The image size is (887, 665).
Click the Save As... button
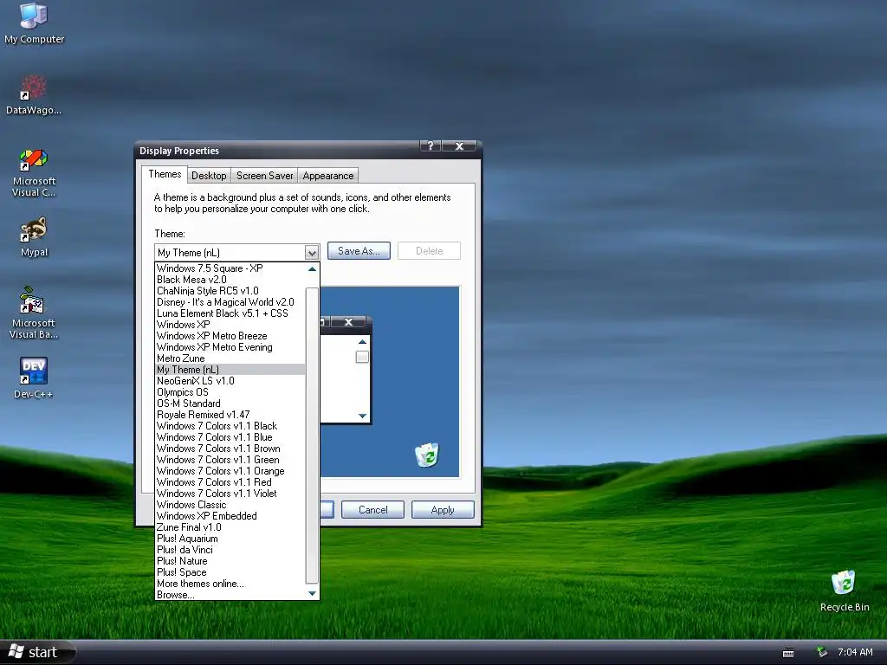point(359,251)
